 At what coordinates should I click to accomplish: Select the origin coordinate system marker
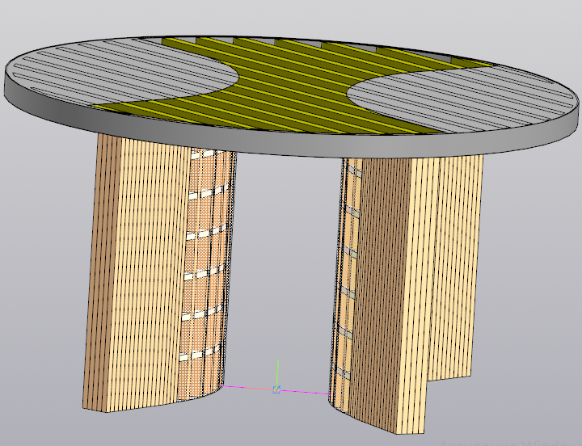tap(276, 389)
